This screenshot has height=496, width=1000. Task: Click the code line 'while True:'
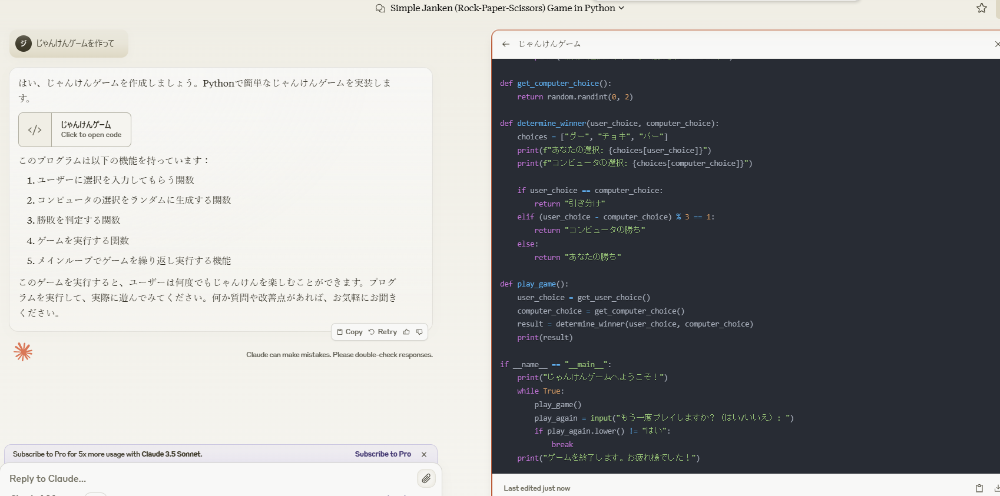tap(541, 391)
